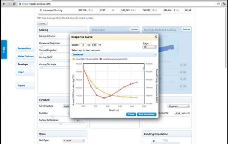Expand the Improved Glazing strategy row
This screenshot has width=228, height=144.
tap(41, 10)
